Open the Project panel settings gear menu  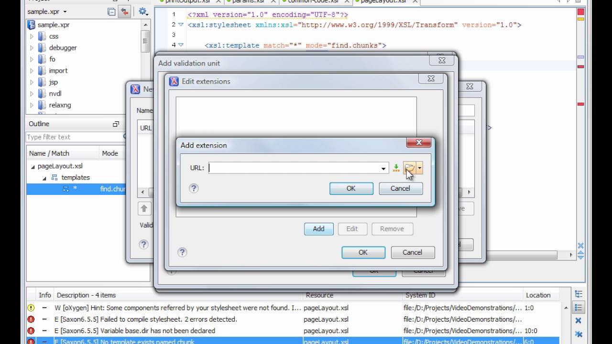pos(143,11)
